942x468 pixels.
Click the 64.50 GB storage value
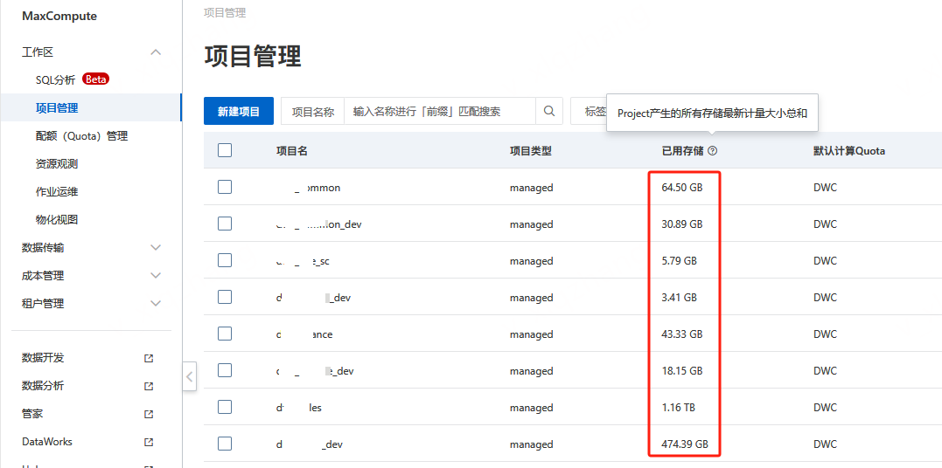[682, 188]
